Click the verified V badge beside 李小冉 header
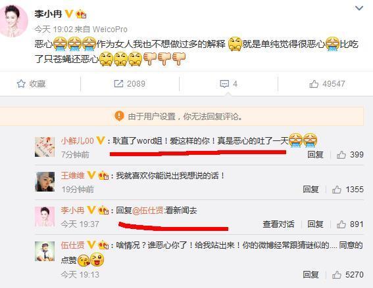 [x=69, y=14]
